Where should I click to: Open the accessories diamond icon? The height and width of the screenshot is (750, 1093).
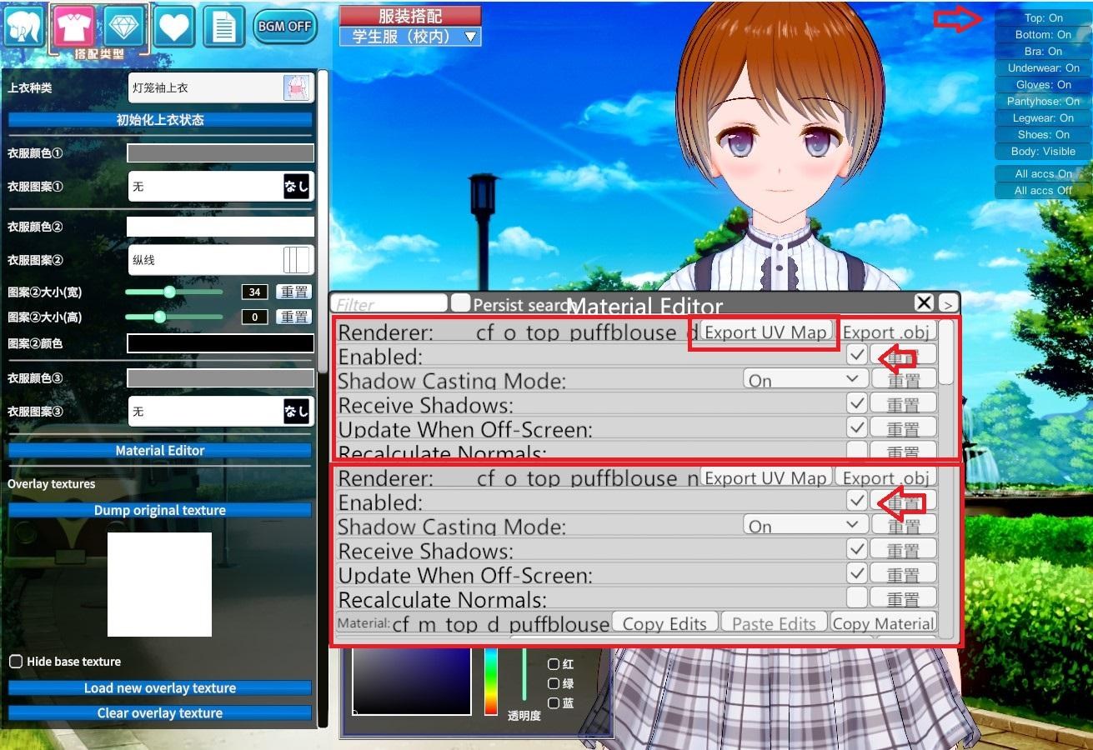point(124,26)
